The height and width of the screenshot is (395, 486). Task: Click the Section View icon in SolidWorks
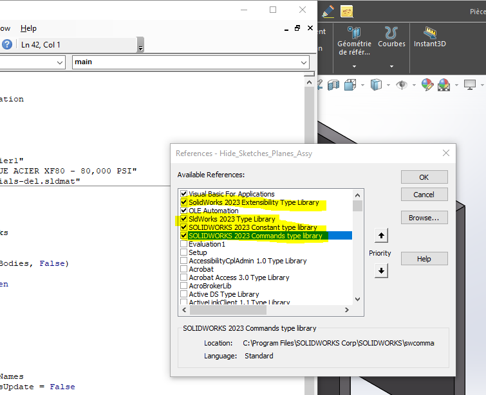tap(333, 85)
